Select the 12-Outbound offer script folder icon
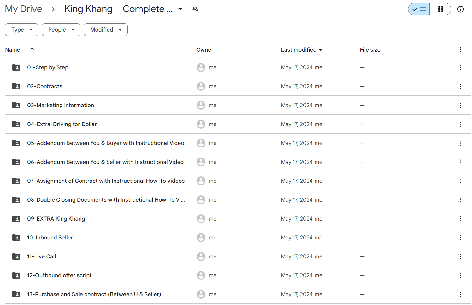The height and width of the screenshot is (305, 472). coord(16,275)
